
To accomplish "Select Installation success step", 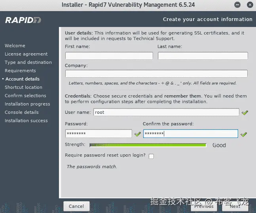I will pos(26,121).
